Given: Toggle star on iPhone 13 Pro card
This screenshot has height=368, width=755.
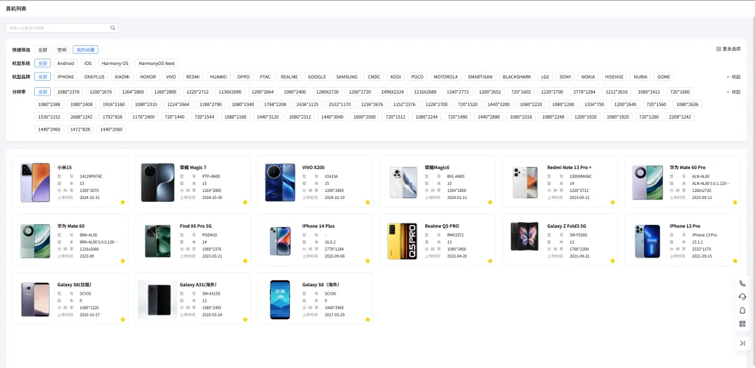Looking at the screenshot, I should (735, 260).
